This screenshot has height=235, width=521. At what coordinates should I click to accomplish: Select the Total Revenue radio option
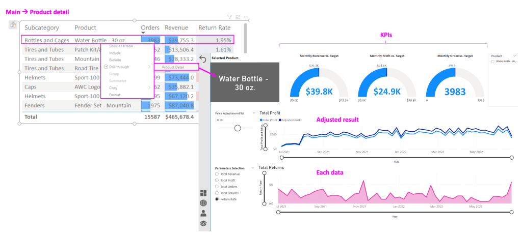coord(217,174)
